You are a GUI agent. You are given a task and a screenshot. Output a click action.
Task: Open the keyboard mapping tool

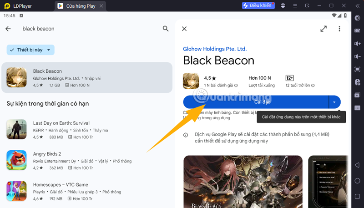point(358,30)
